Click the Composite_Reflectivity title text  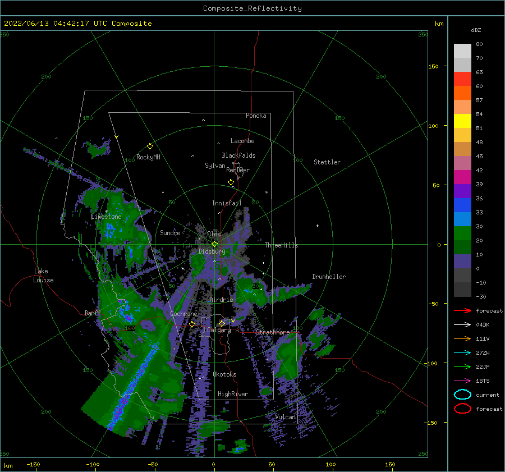[x=252, y=8]
